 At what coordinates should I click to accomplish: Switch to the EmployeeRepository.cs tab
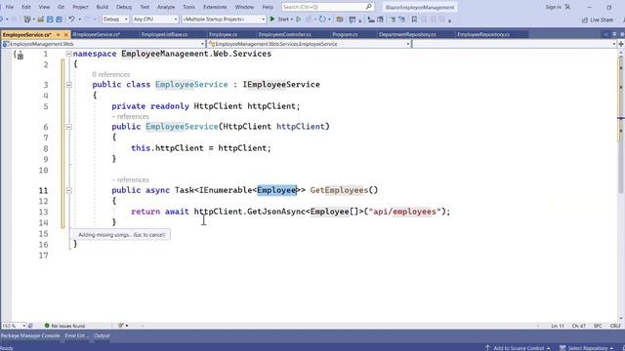(x=483, y=35)
